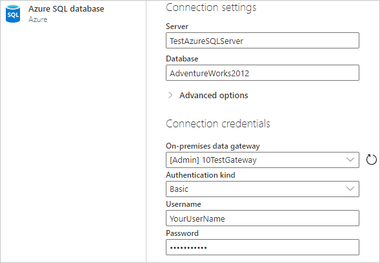Viewport: 380px width, 263px height.
Task: Click the Server input field
Action: point(263,40)
